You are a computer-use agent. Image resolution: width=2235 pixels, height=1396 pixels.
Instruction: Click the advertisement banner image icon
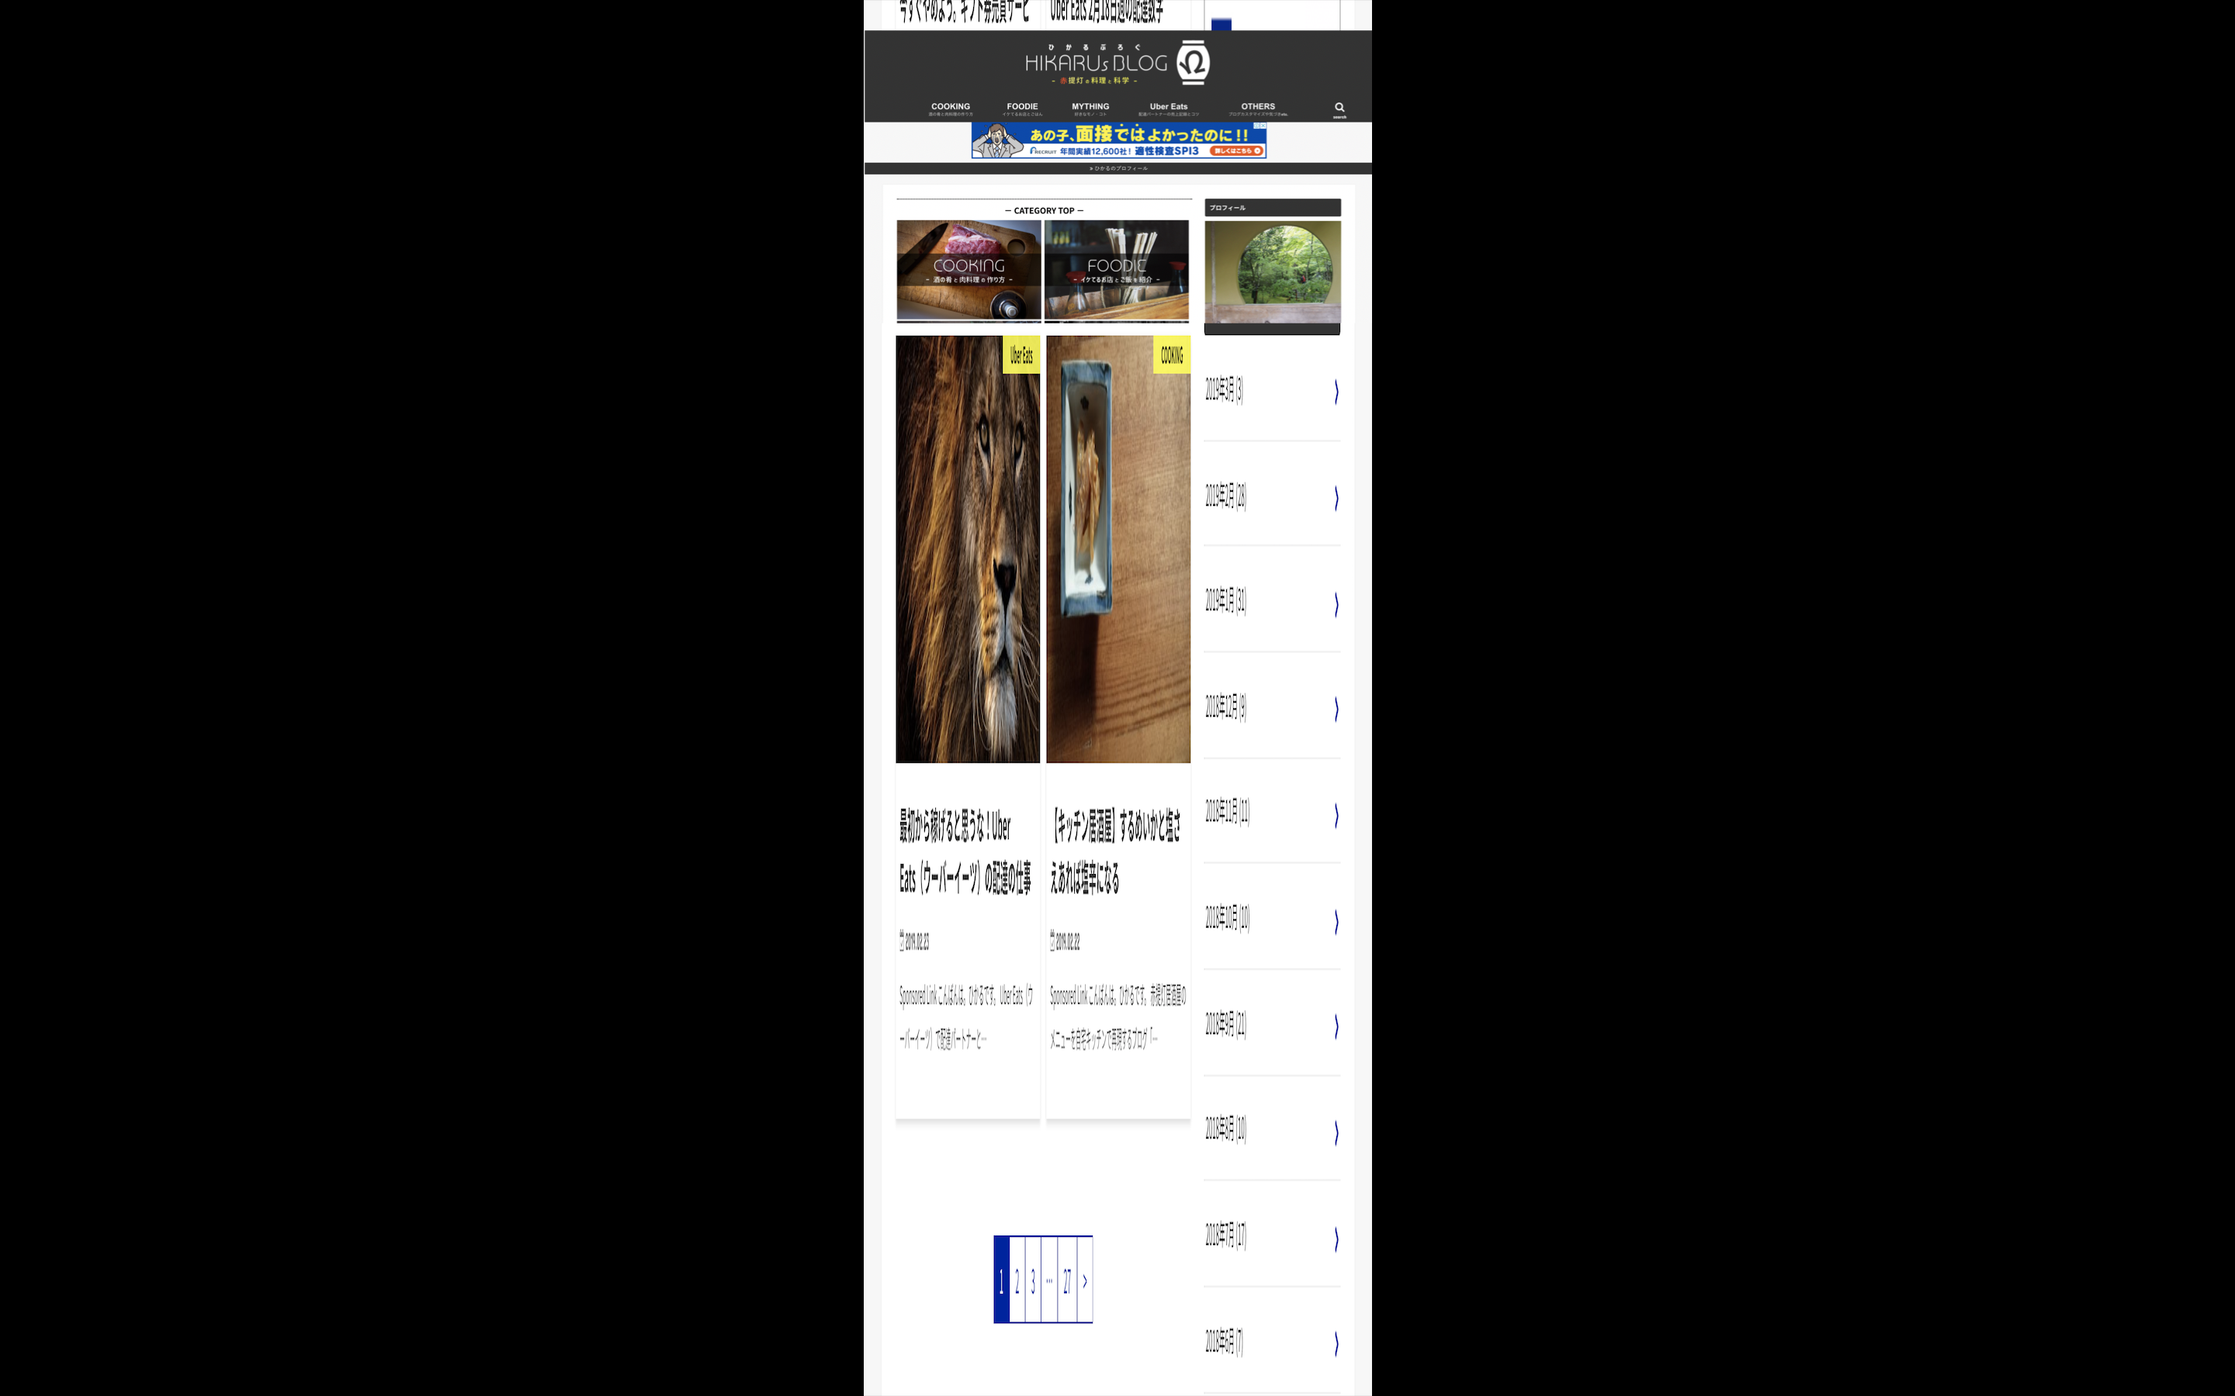coord(1117,140)
